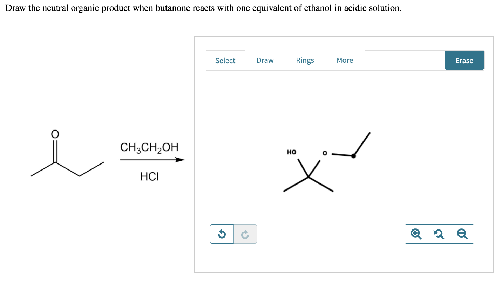Viewport: 502px width, 287px height.
Task: Click the terminal ethyl carbon dot
Action: point(354,156)
